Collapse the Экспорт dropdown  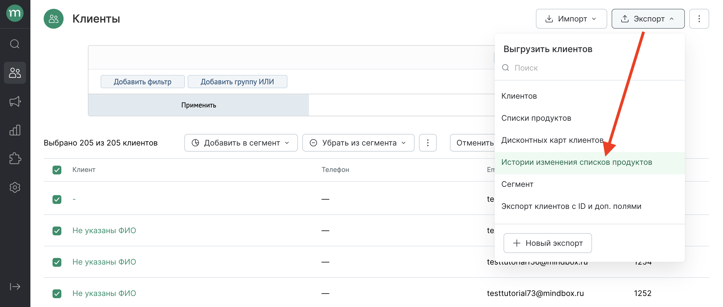pos(648,19)
